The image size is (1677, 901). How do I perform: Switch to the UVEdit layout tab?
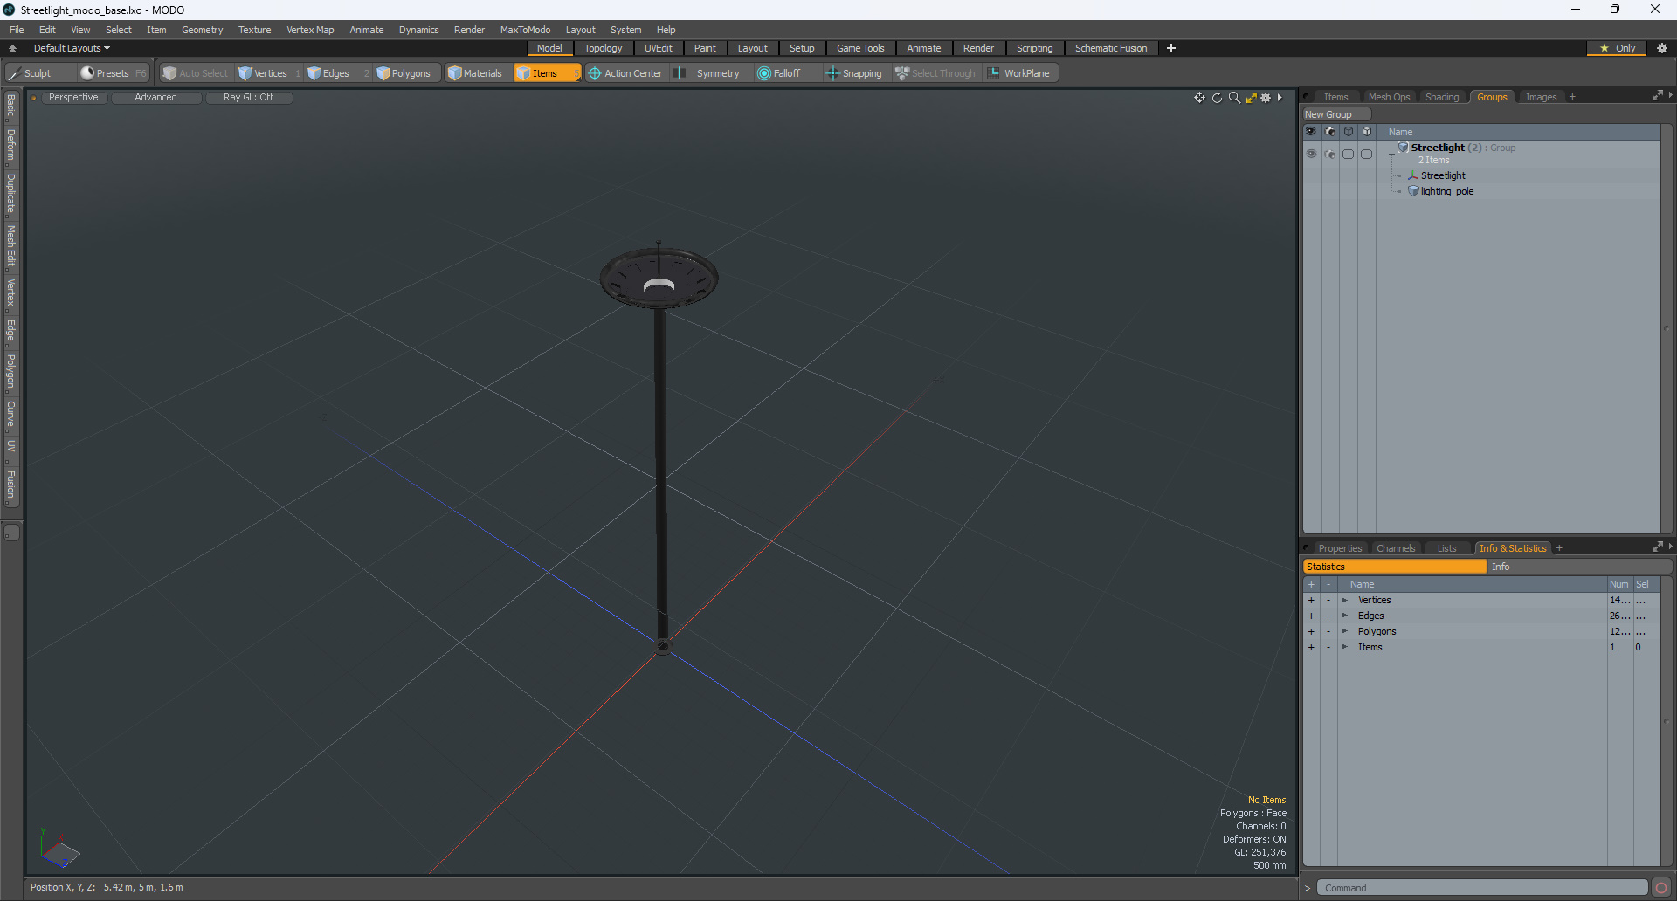coord(658,48)
